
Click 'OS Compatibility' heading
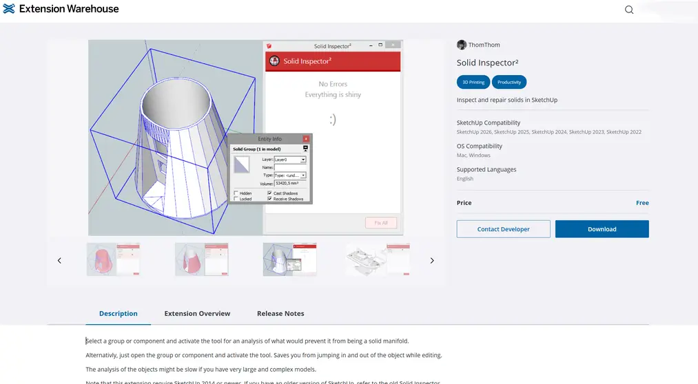pyautogui.click(x=480, y=146)
